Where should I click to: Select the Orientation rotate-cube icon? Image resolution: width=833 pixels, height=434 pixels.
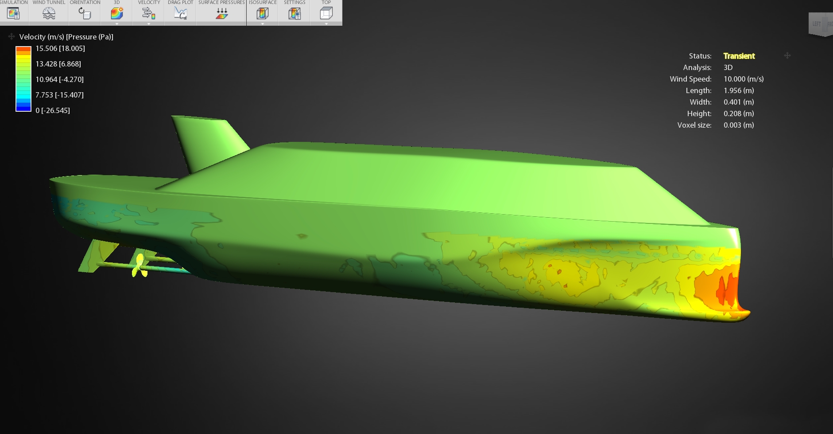pyautogui.click(x=85, y=14)
